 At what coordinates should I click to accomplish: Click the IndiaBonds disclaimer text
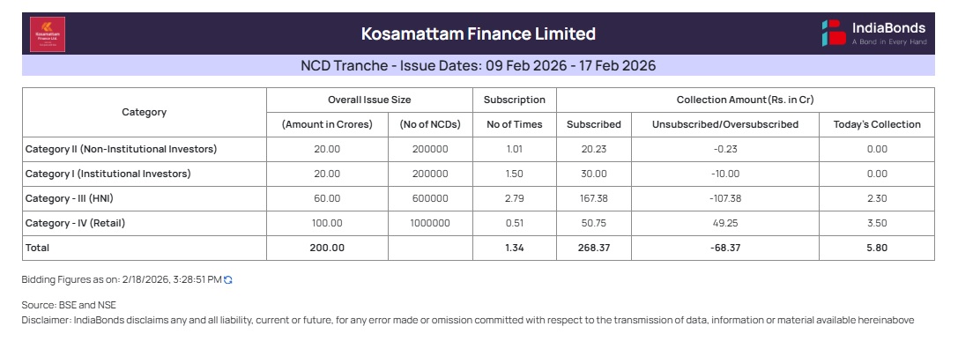pyautogui.click(x=468, y=319)
